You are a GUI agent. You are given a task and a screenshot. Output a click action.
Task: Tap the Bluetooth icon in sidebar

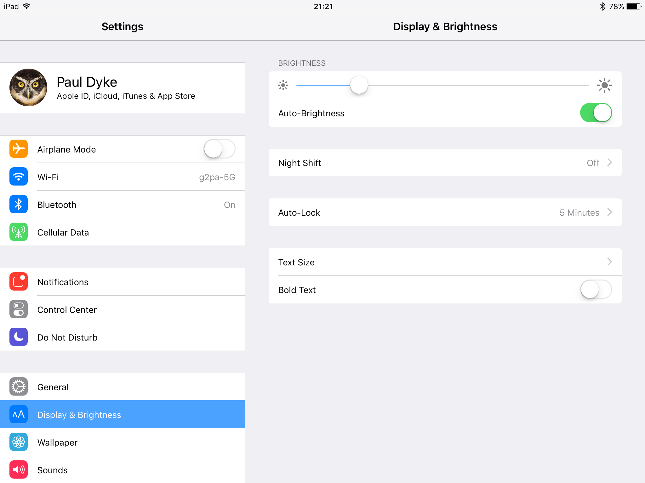click(x=19, y=204)
